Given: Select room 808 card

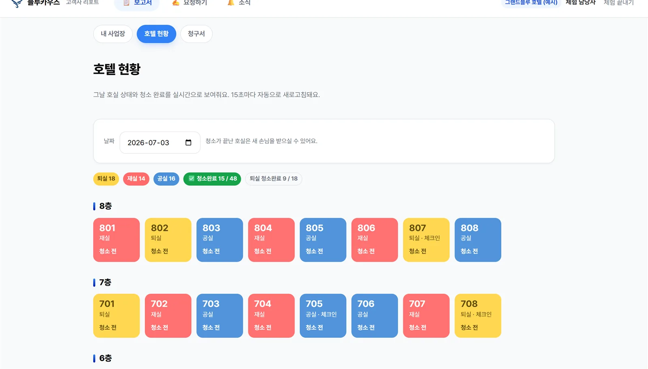Looking at the screenshot, I should (478, 240).
